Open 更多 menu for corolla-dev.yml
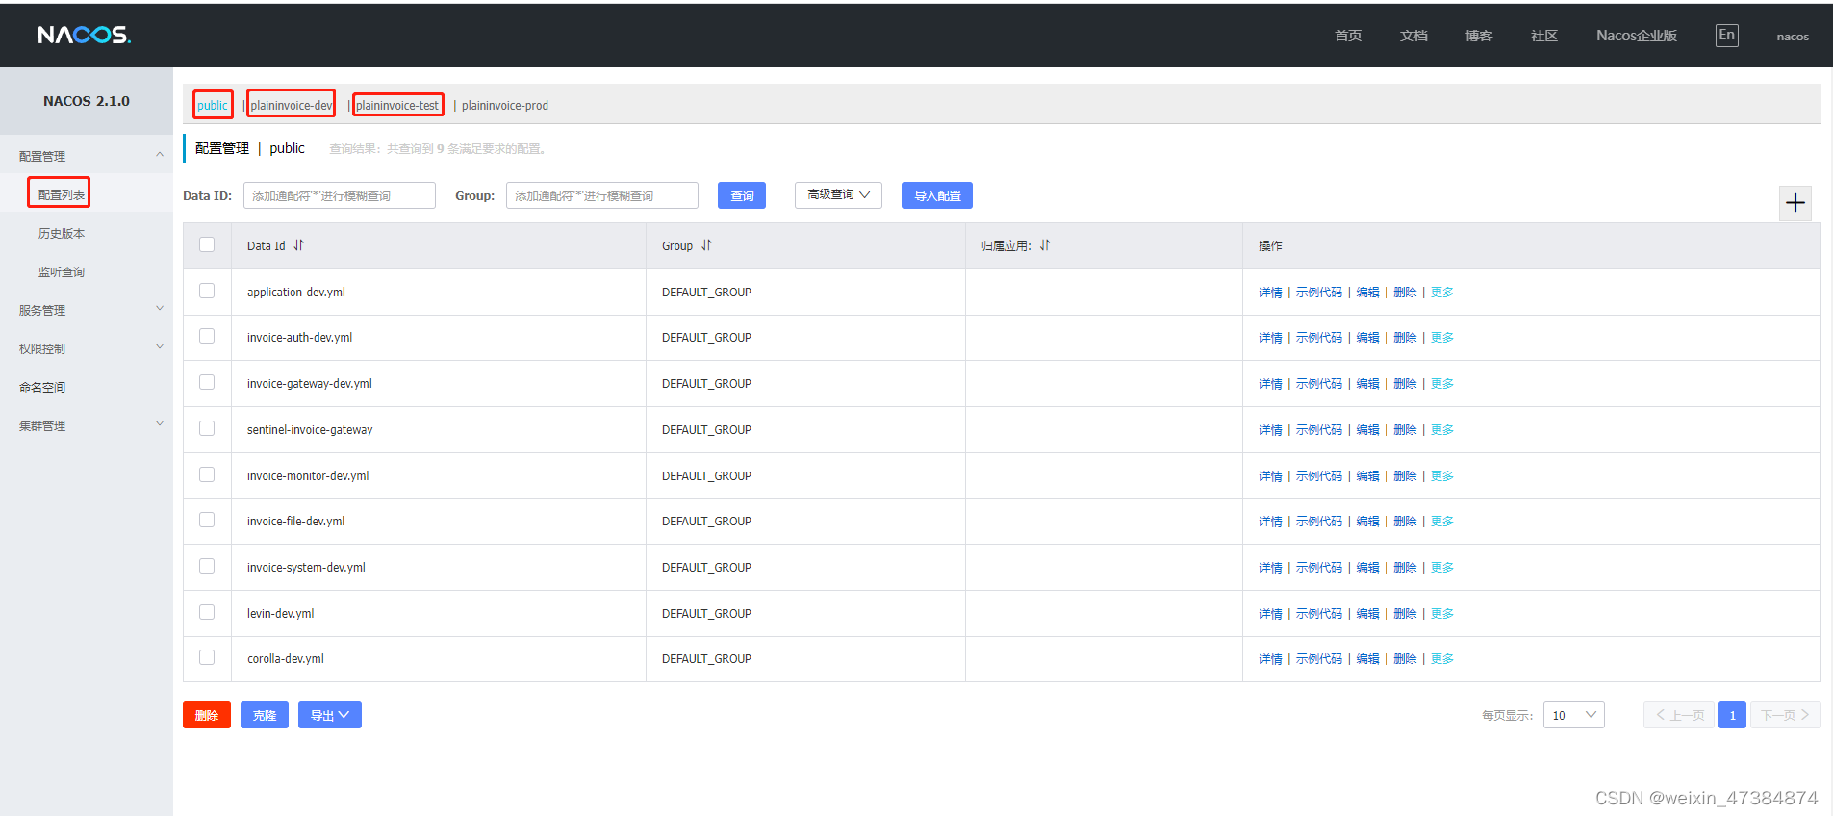Screen dimensions: 1833x816 pyautogui.click(x=1441, y=659)
